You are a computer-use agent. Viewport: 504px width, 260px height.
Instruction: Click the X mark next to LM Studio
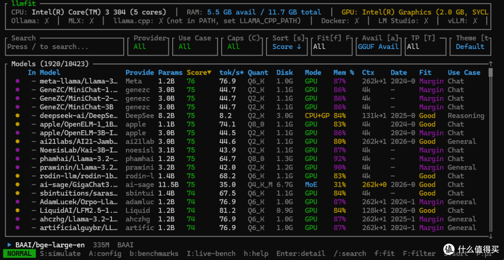pyautogui.click(x=426, y=21)
